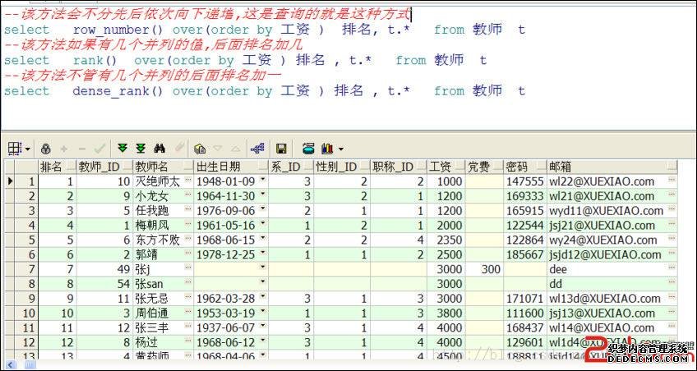Click the linked query icon
Viewport: 697px width, 371px height.
click(x=256, y=149)
